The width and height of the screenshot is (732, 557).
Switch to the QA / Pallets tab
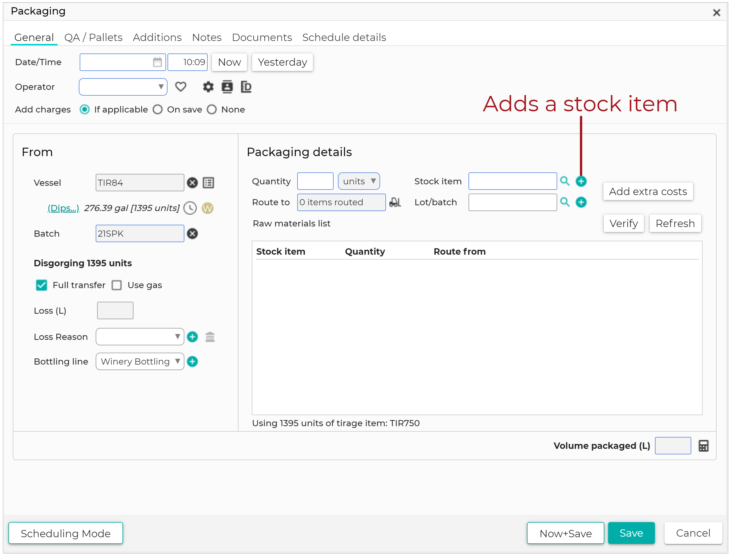(94, 38)
